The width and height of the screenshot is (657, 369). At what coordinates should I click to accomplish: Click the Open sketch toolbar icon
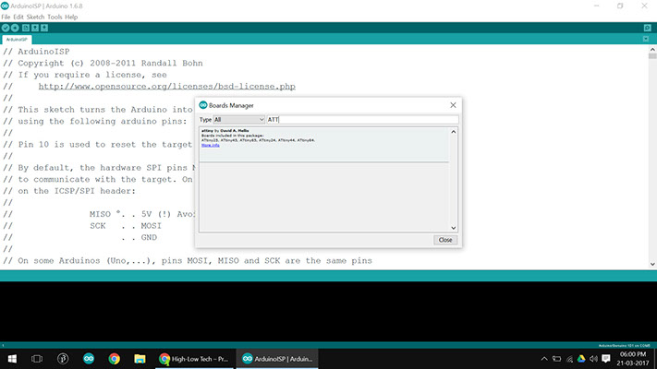(35, 28)
